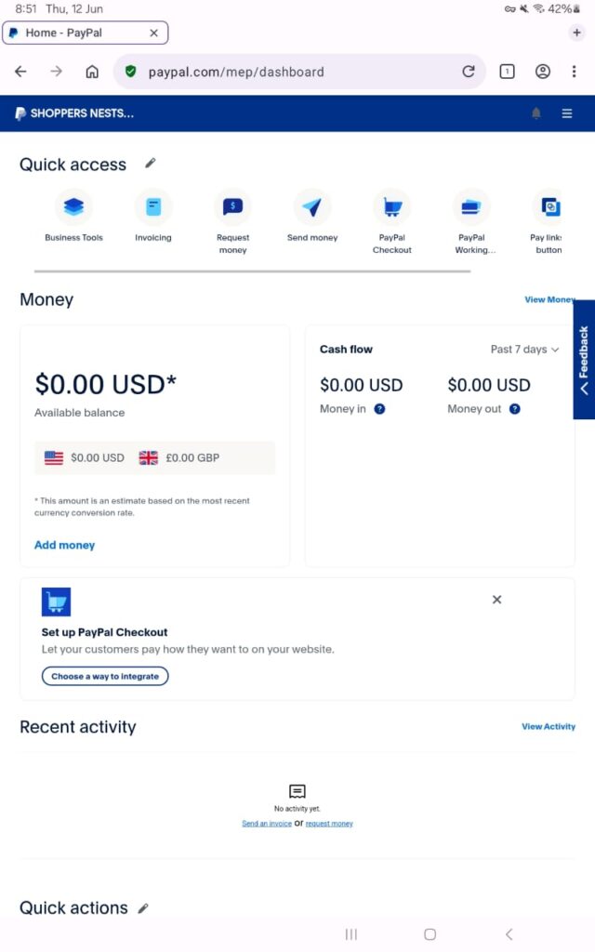This screenshot has width=595, height=952.
Task: Open the Business Tools shortcut icon
Action: [73, 207]
